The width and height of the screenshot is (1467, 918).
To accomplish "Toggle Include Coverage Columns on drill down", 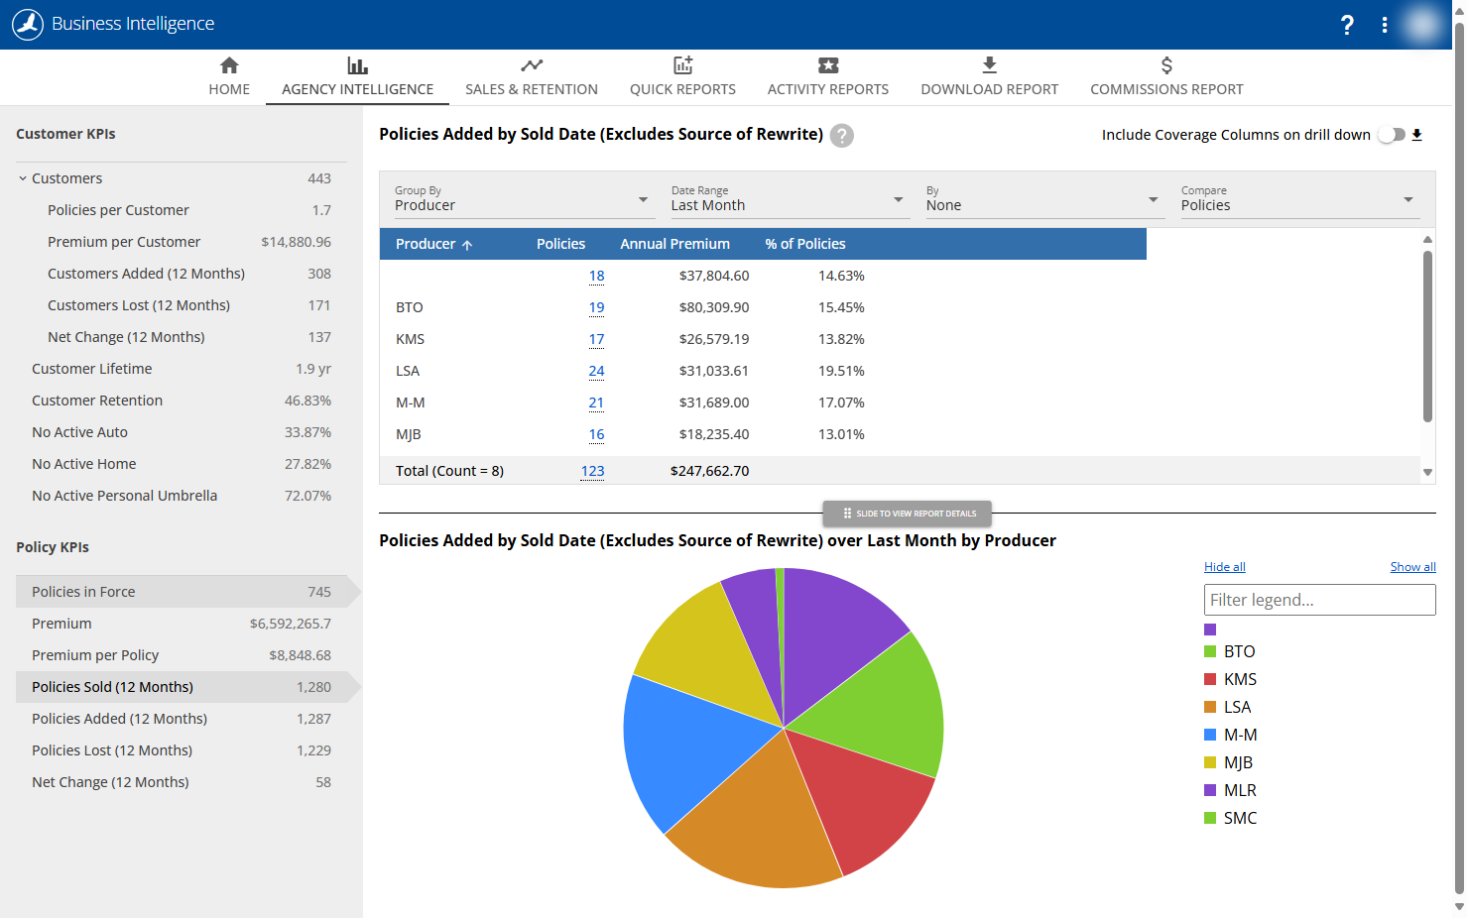I will pos(1393,135).
